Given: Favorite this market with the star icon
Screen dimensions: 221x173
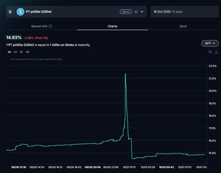Looking at the screenshot, I should tap(136, 12).
